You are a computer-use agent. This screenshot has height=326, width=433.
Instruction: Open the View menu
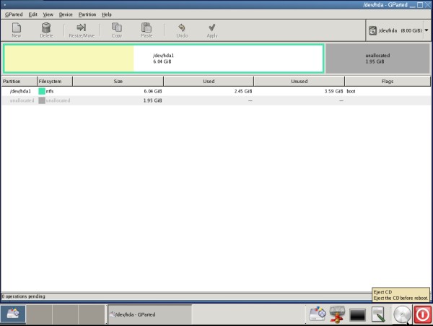tap(48, 14)
